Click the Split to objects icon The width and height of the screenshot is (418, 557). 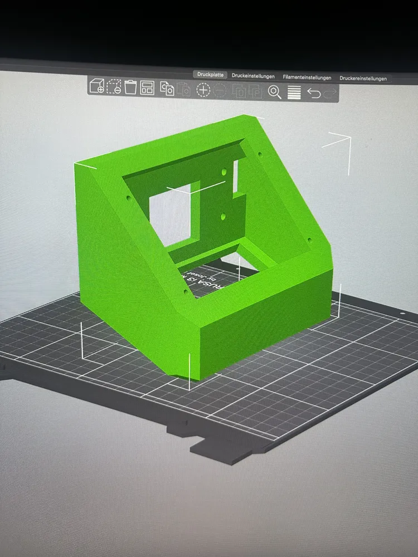(240, 91)
